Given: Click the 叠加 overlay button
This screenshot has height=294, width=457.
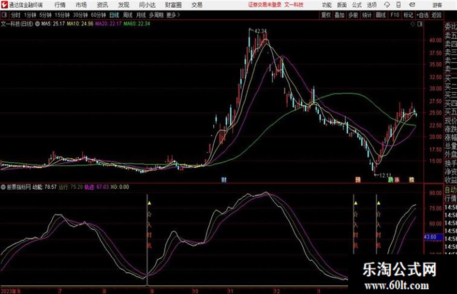Looking at the screenshot, I should click(339, 15).
